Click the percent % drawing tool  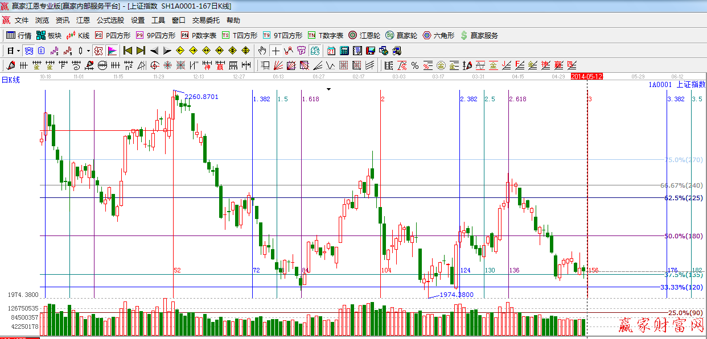(414, 65)
